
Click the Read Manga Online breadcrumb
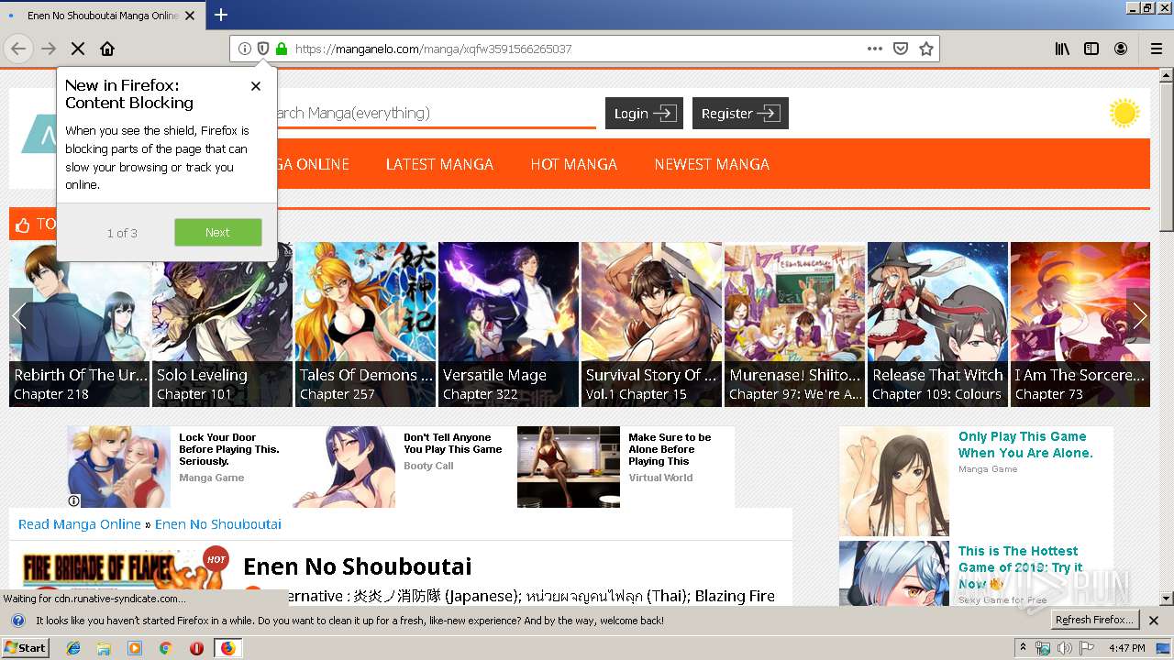(80, 524)
